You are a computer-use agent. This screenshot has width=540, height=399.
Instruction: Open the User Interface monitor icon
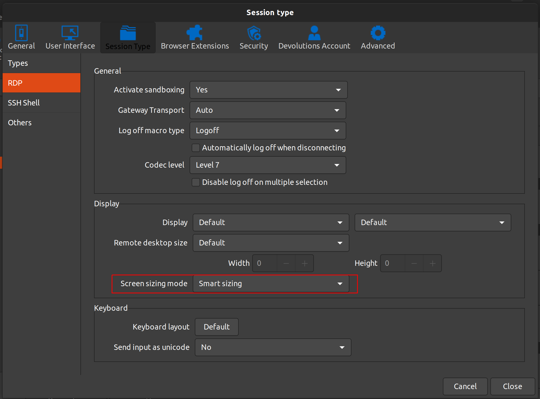pos(70,33)
